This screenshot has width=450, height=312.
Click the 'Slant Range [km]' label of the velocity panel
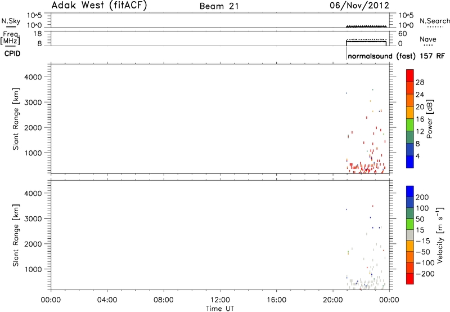(x=16, y=235)
